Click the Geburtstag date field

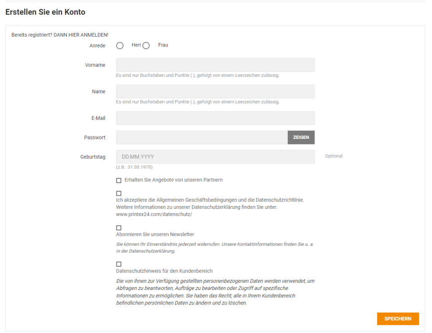click(x=215, y=157)
